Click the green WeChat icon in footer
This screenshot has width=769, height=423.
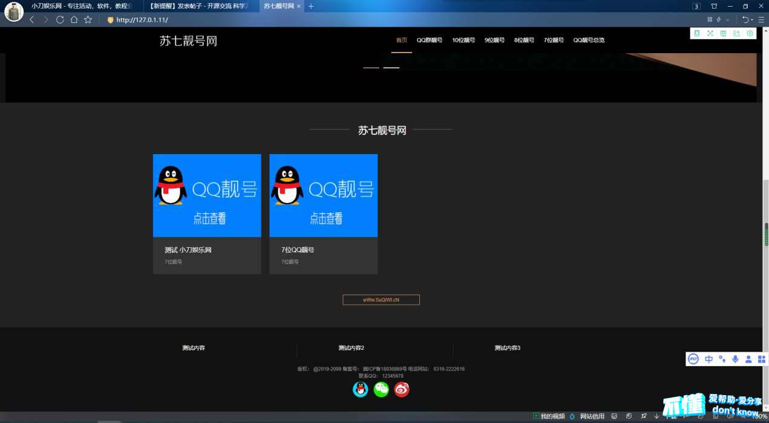(x=381, y=390)
